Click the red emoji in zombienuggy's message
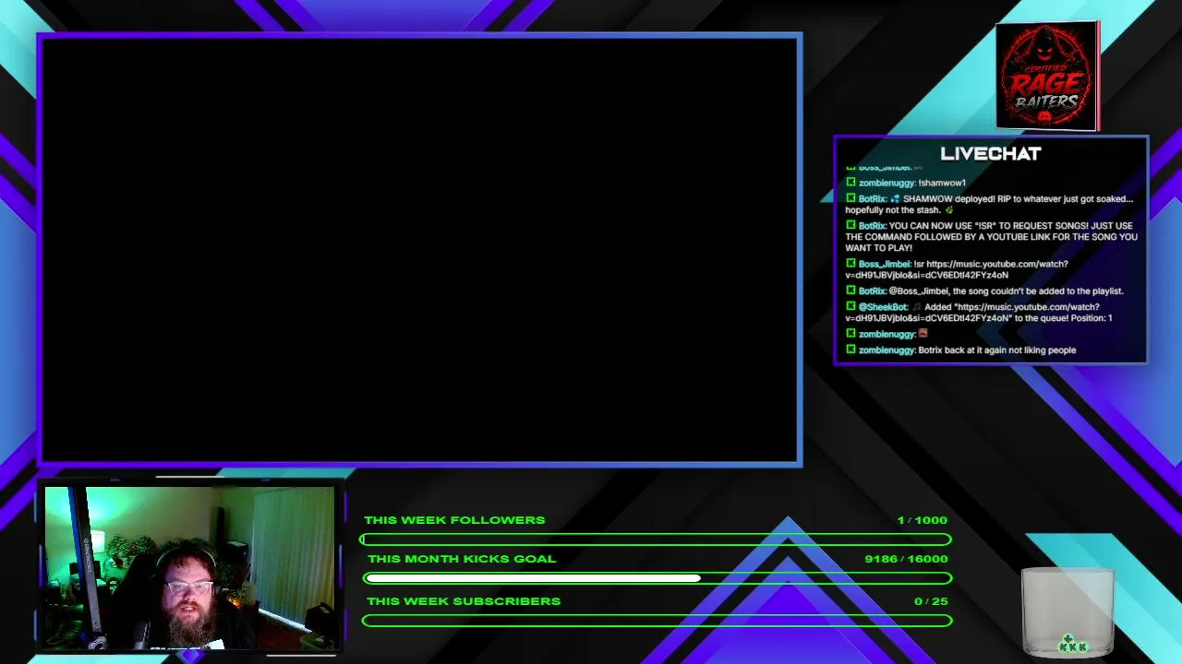The image size is (1182, 664). coord(923,334)
